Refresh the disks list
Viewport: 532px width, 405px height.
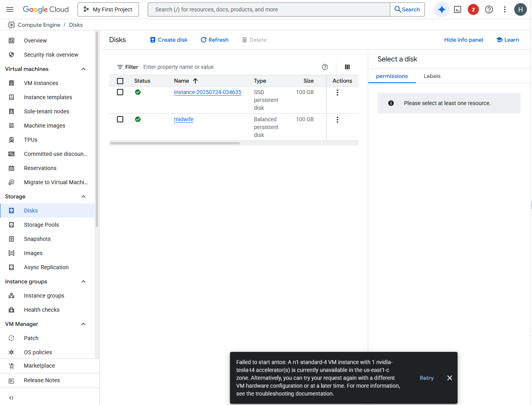click(215, 40)
